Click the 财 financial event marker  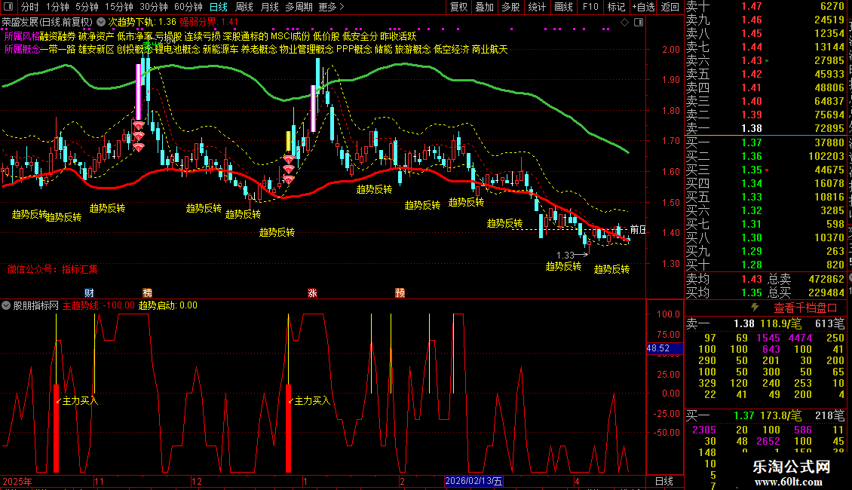pyautogui.click(x=89, y=292)
